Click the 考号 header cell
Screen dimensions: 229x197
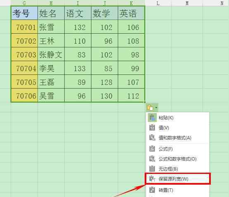(x=24, y=13)
